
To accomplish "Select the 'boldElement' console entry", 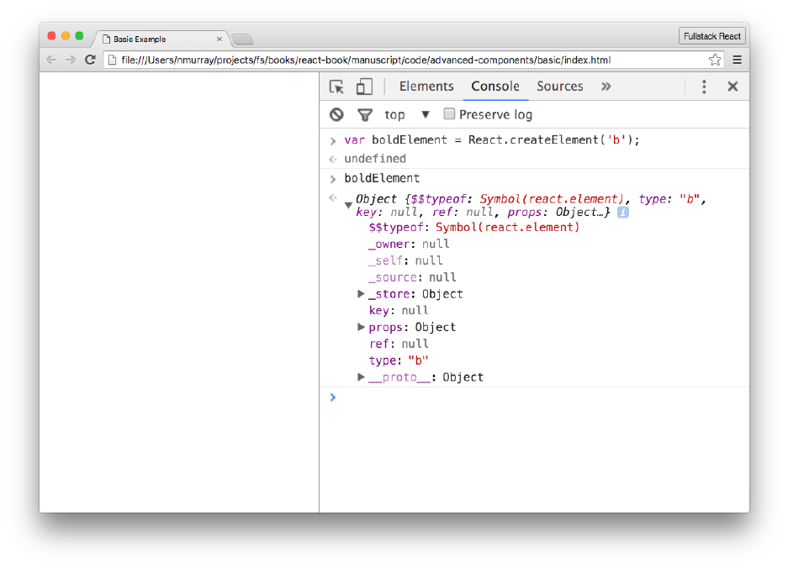I will [382, 178].
